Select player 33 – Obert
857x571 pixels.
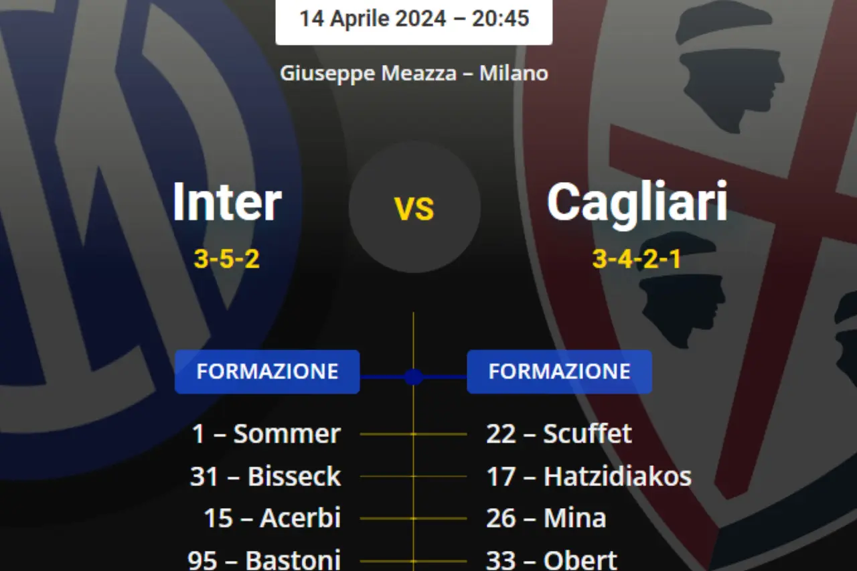tap(552, 560)
